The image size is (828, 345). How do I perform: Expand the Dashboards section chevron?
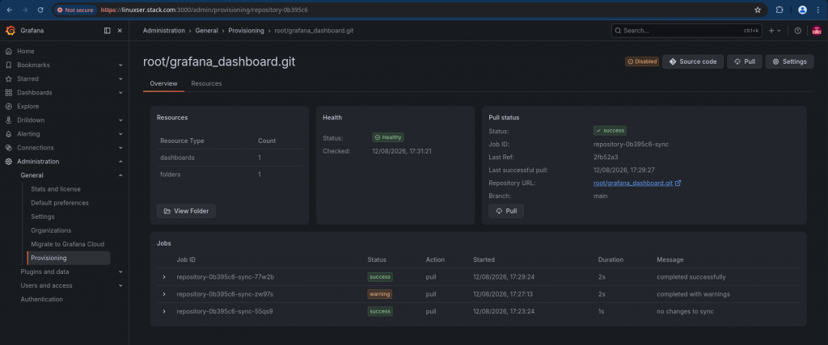(120, 92)
